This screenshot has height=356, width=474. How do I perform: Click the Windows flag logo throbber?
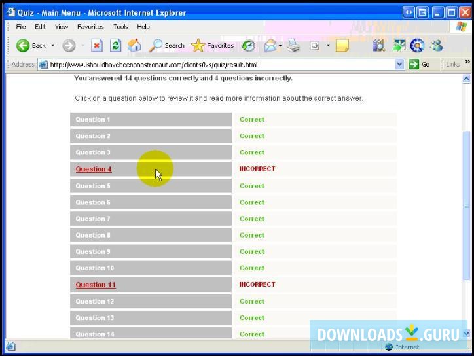click(x=462, y=27)
